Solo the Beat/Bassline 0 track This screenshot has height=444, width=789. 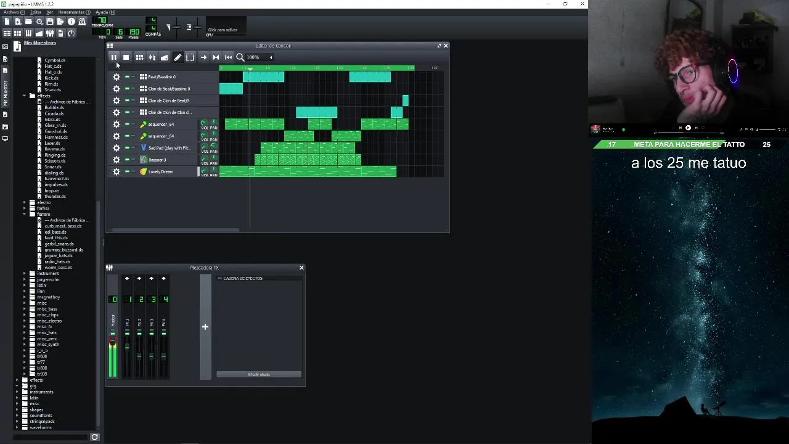(x=133, y=77)
